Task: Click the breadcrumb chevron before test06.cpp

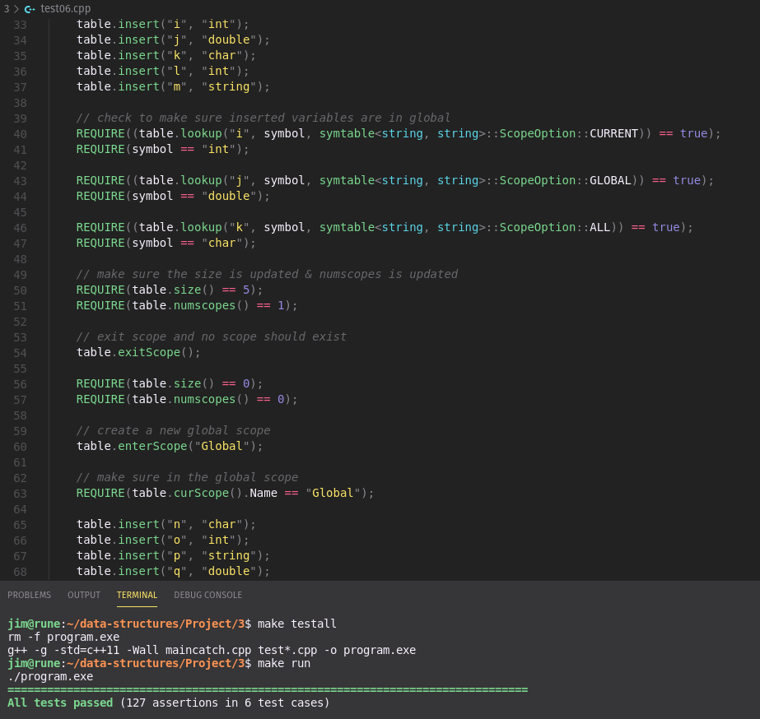Action: tap(16, 8)
